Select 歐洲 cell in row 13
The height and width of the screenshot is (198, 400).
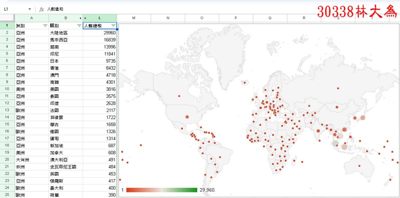32,110
